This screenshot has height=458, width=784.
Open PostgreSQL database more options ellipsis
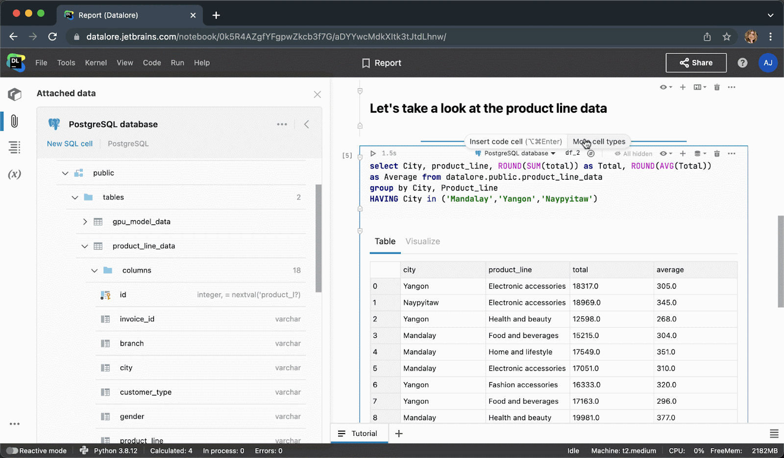tap(282, 124)
